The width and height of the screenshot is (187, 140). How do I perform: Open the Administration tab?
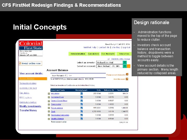click(x=78, y=54)
